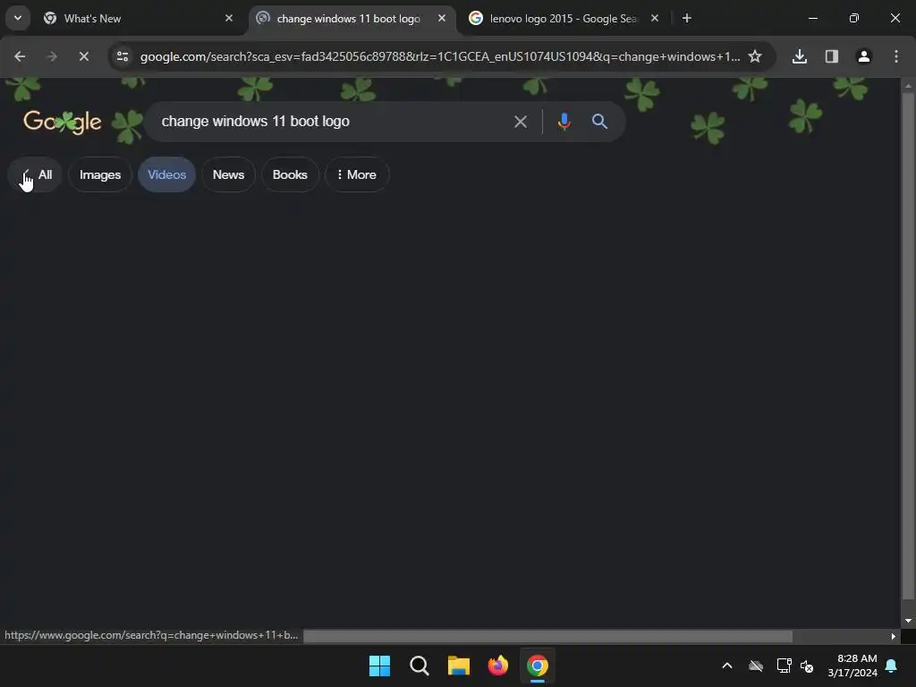Open the Chrome profile icon
This screenshot has width=916, height=687.
(x=864, y=56)
